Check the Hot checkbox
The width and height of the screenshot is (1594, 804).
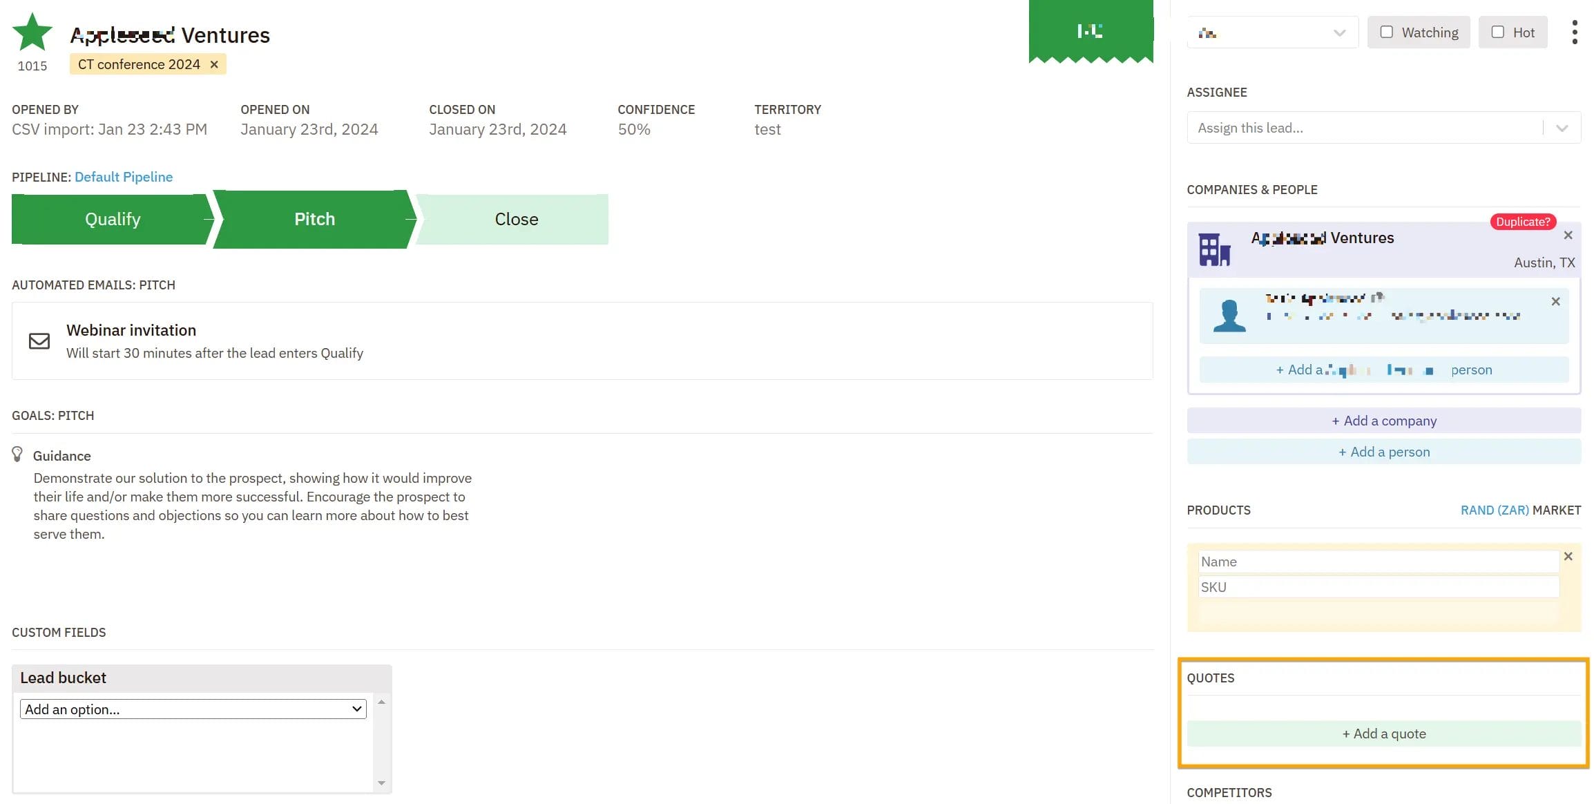(1498, 32)
